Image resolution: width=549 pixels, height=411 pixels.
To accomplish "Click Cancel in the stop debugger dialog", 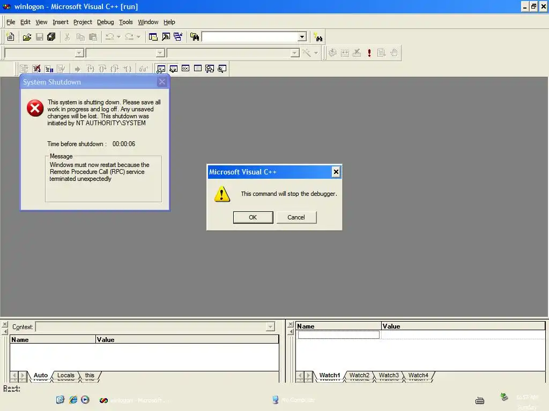I will [x=296, y=217].
